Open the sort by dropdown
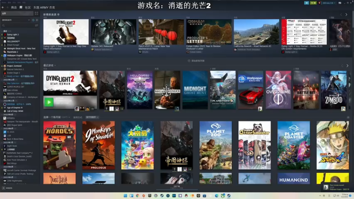Viewport: 354px width, 199px height. (x=92, y=117)
